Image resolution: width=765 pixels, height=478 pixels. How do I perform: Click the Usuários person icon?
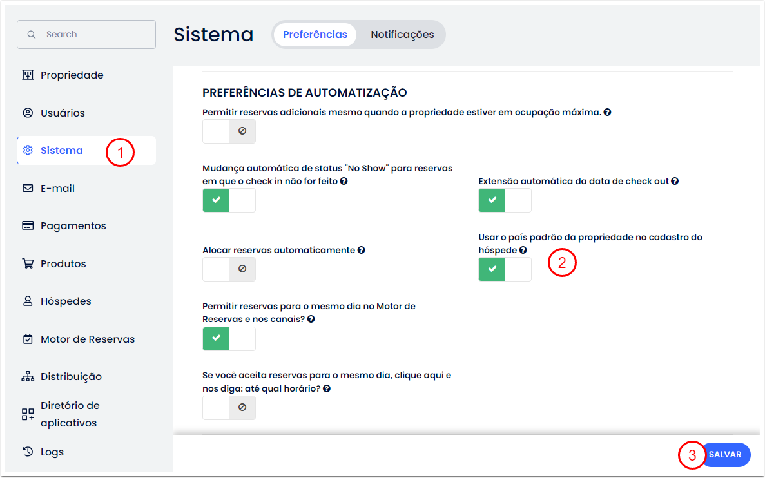pos(28,113)
